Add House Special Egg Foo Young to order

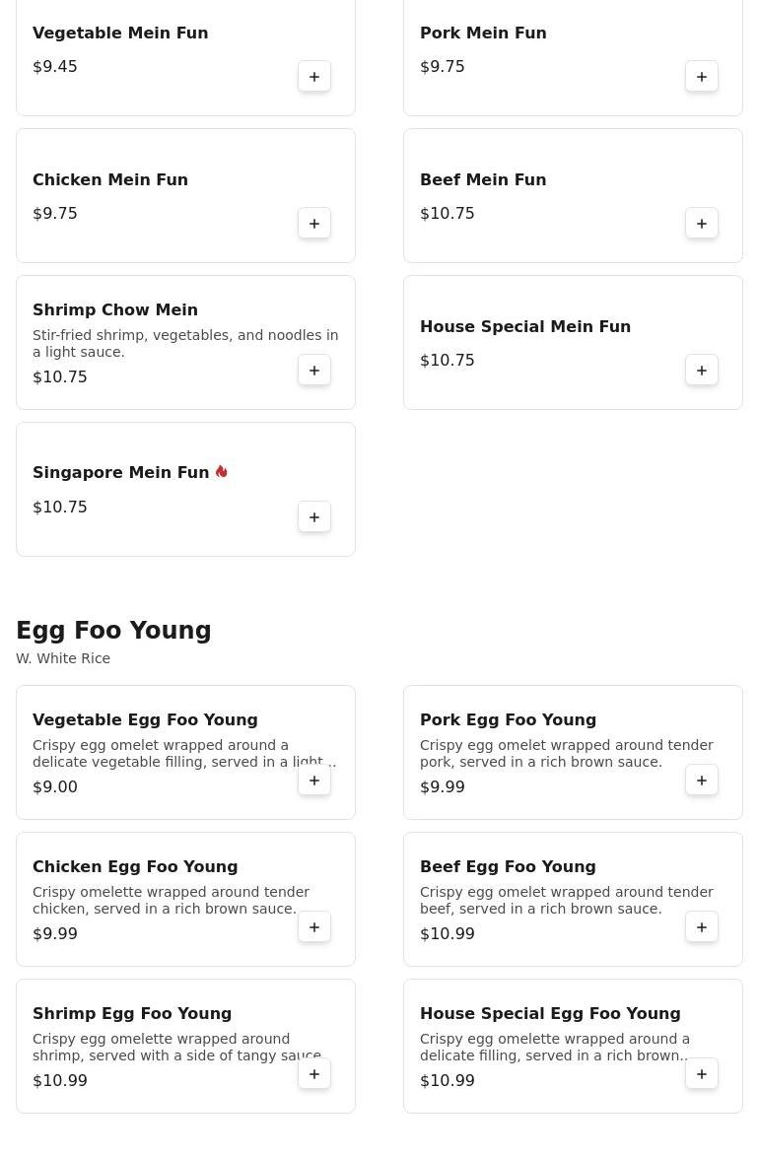702,1074
